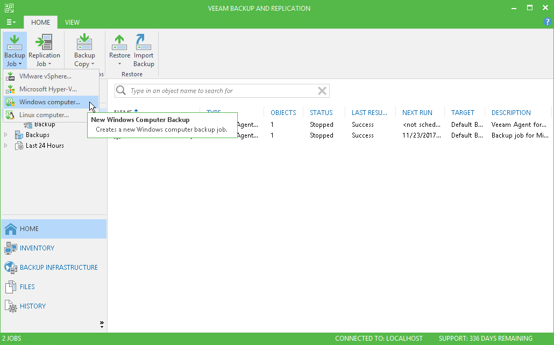This screenshot has width=554, height=345.
Task: Sort by the OBJECTS column header
Action: [283, 113]
